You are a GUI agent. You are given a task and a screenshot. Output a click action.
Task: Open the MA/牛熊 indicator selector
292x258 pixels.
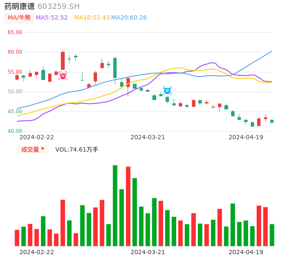(x=19, y=17)
